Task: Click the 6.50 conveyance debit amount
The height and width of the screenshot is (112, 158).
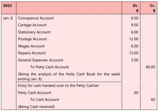Action: (x=135, y=18)
